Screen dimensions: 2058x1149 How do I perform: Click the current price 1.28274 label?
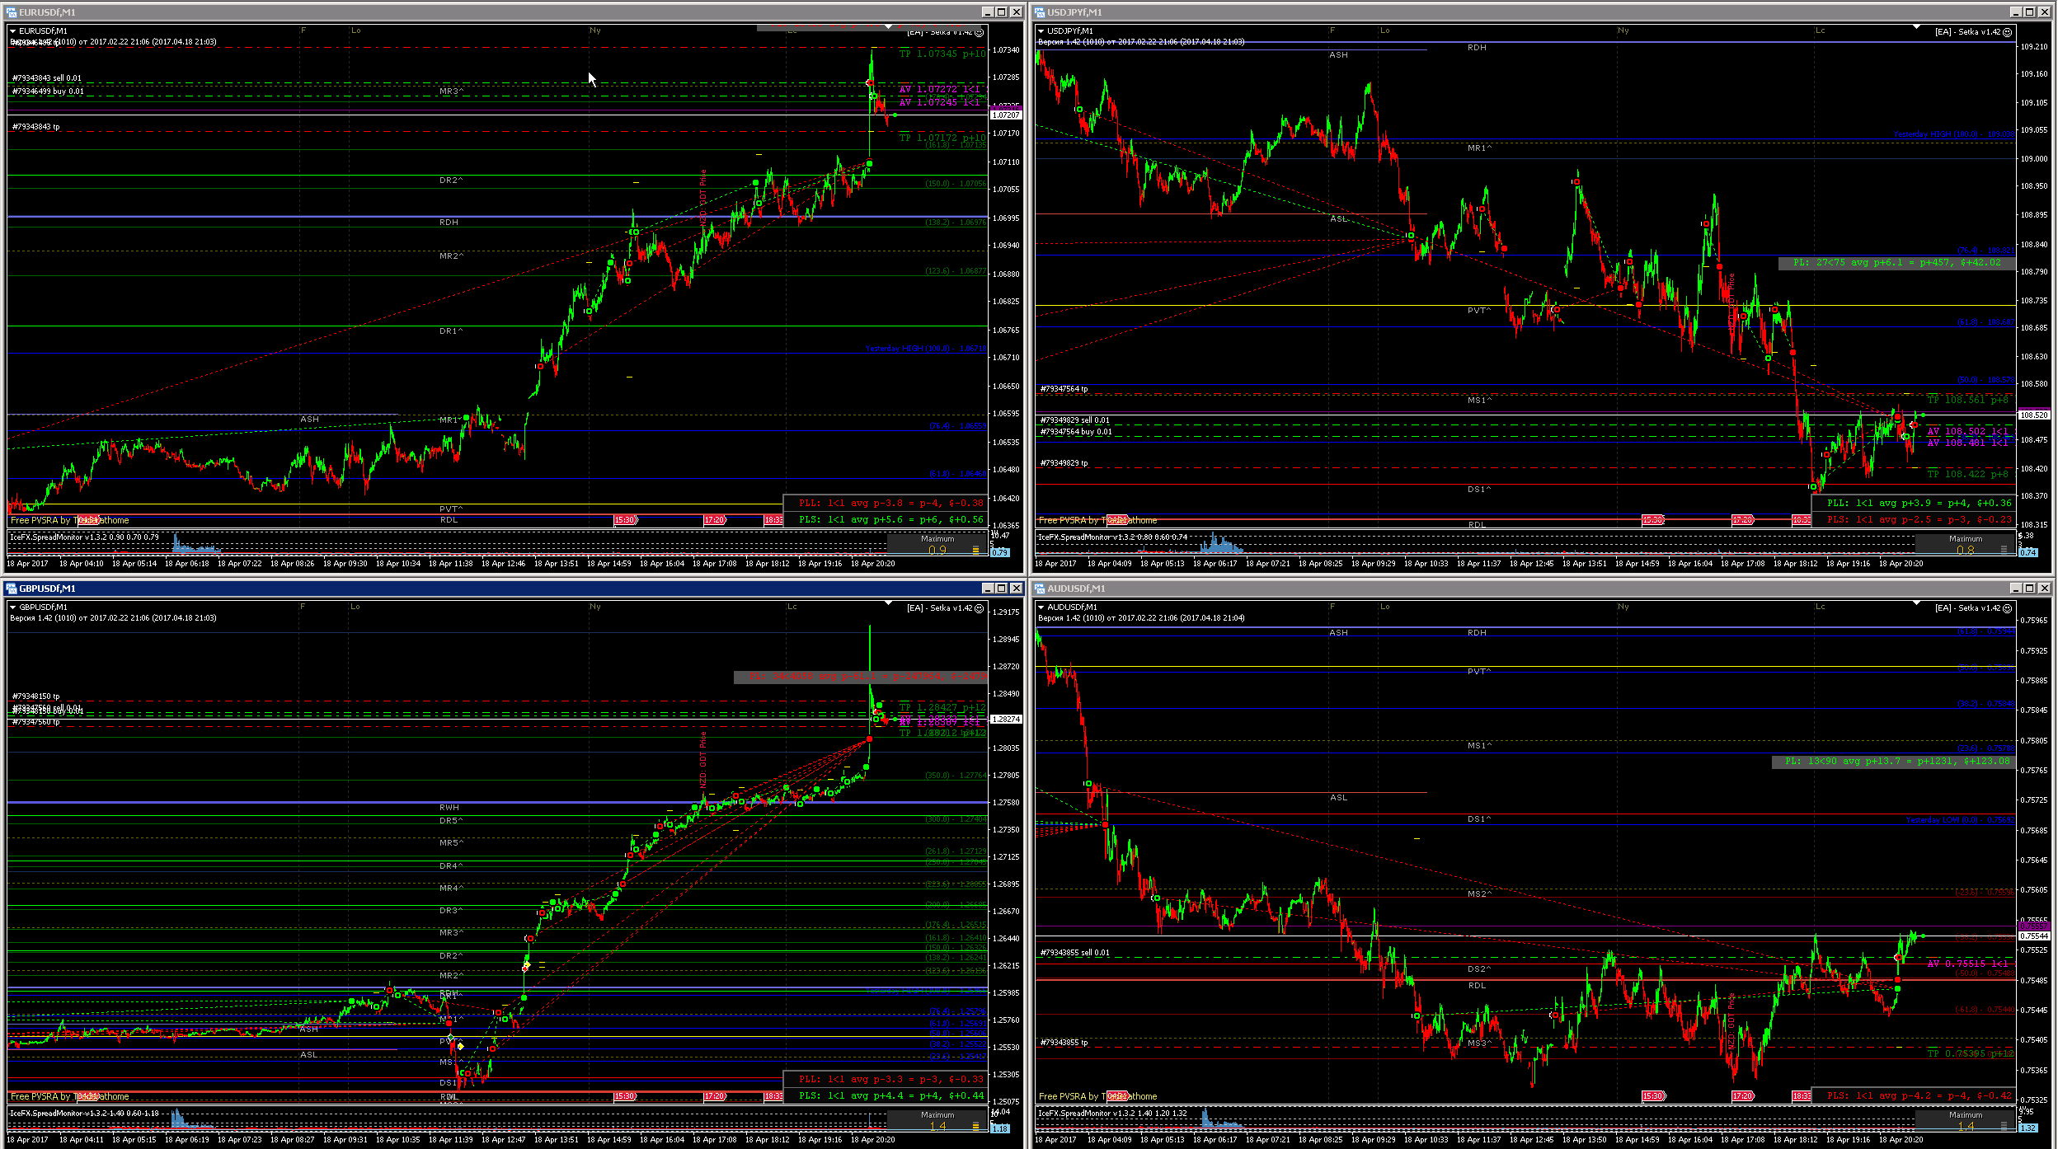(1006, 720)
